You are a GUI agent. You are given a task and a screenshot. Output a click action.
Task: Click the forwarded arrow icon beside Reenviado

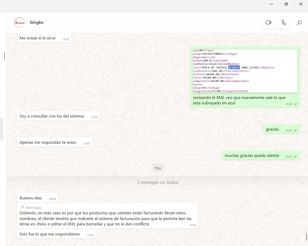pos(22,207)
